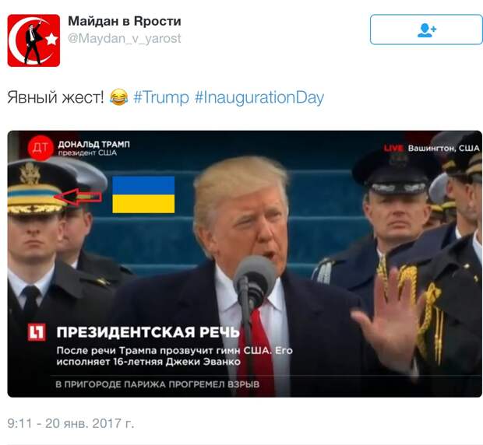The image size is (483, 445).
Task: Click the Вашингтон, США location label
Action: [x=443, y=149]
